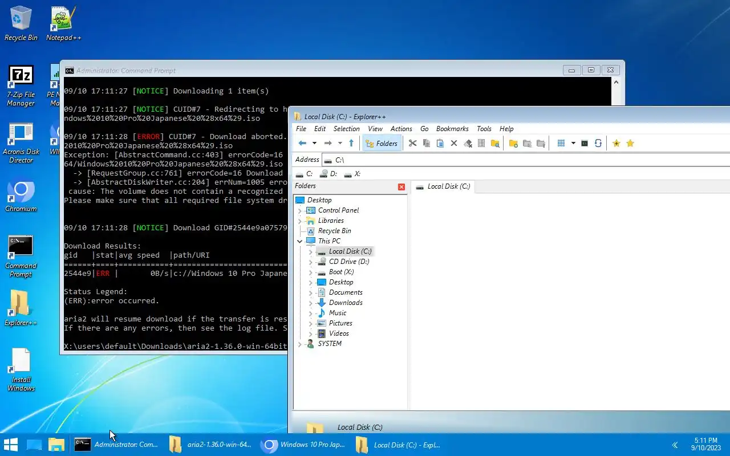Click the Move To folder icon
This screenshot has width=730, height=456.
(x=541, y=143)
